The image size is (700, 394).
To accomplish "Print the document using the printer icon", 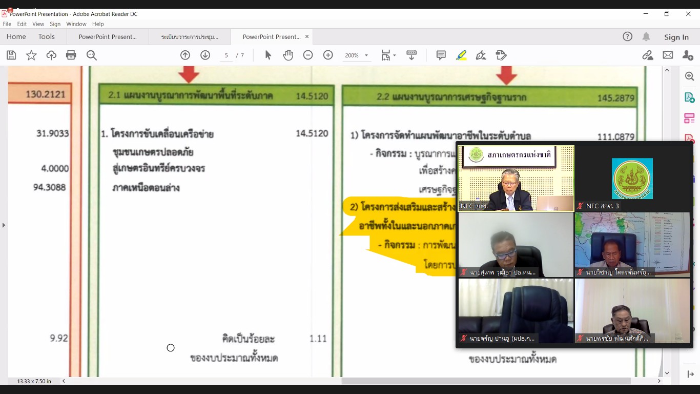I will pyautogui.click(x=71, y=55).
